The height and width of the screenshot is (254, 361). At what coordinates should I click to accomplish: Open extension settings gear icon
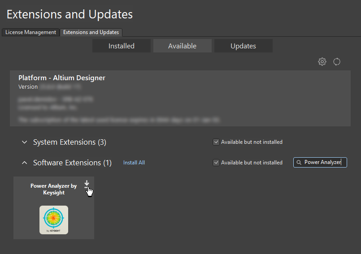tap(322, 62)
